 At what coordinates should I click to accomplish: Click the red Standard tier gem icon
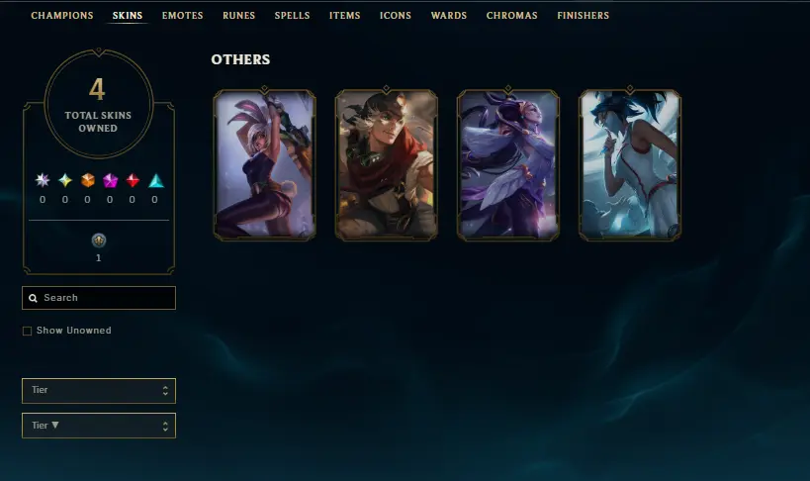point(133,180)
